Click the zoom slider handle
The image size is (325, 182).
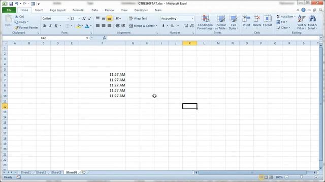coord(301,177)
